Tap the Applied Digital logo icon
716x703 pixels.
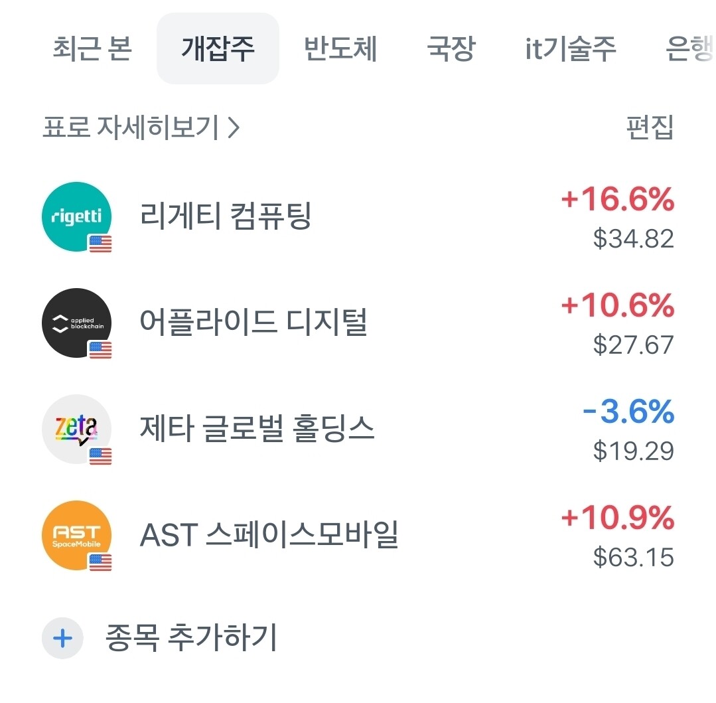click(76, 323)
